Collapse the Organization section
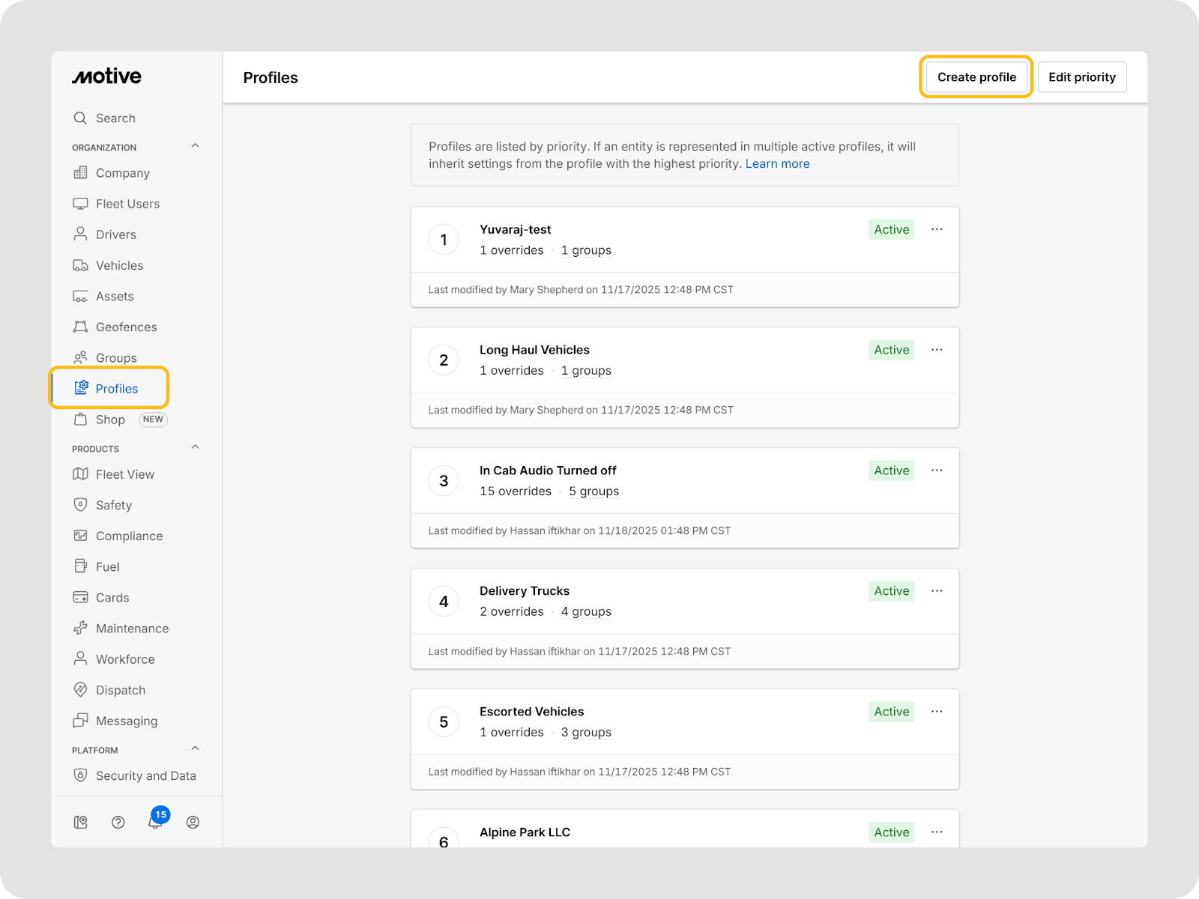This screenshot has height=899, width=1199. [x=195, y=146]
